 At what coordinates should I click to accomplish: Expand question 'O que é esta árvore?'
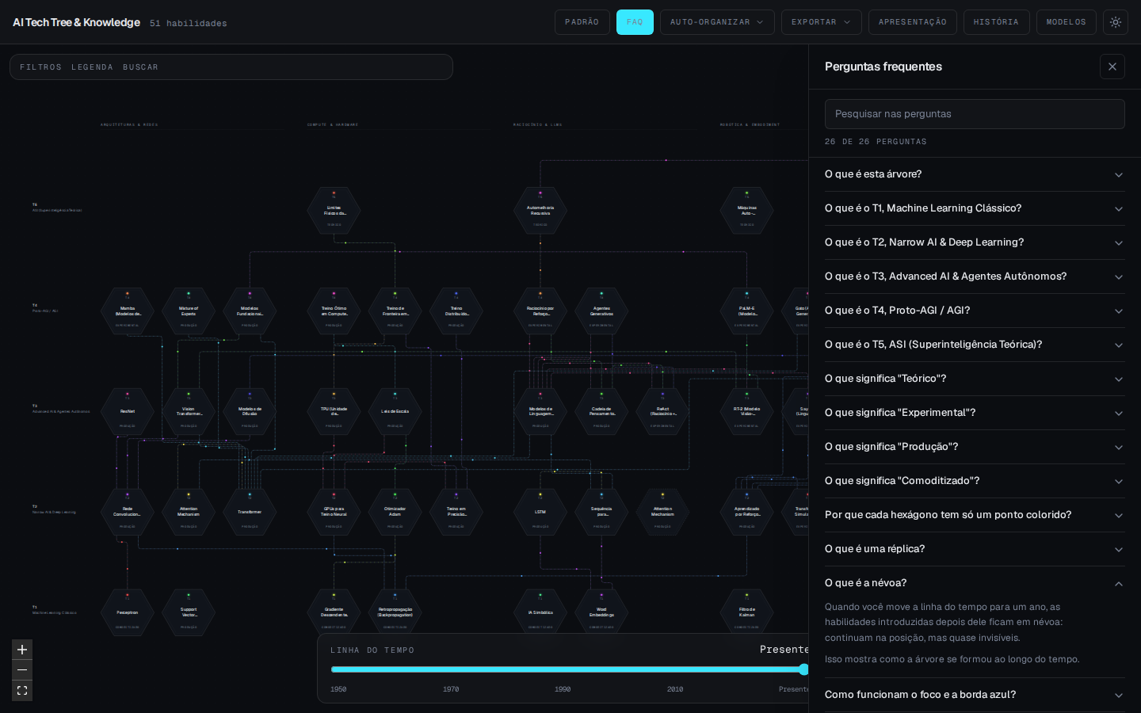pos(975,174)
